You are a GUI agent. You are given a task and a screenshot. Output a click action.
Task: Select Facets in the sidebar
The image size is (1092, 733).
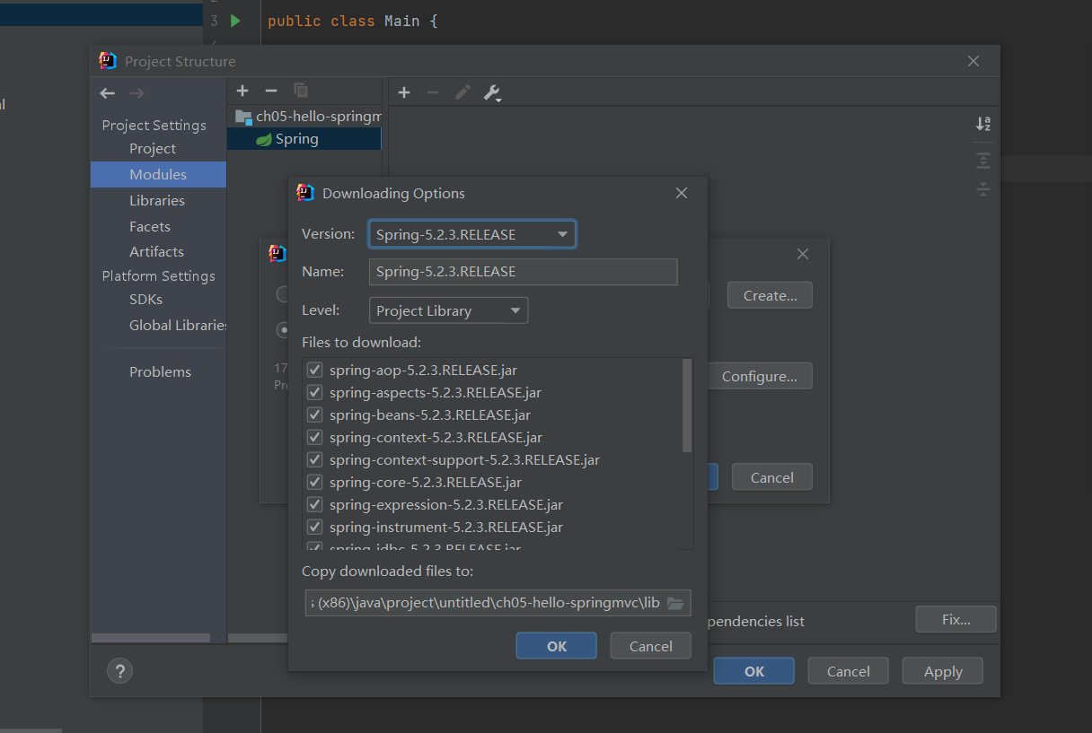(x=150, y=226)
